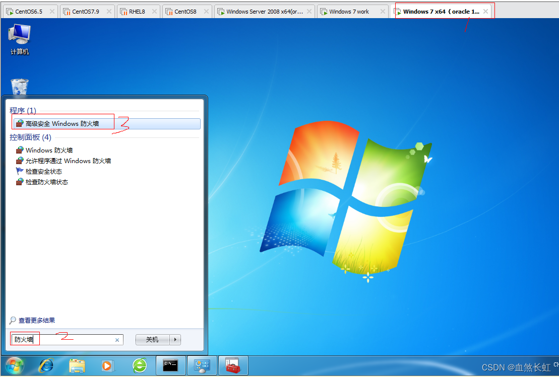Close the CentOS6.5 tab
This screenshot has height=377, width=559.
pyautogui.click(x=52, y=12)
